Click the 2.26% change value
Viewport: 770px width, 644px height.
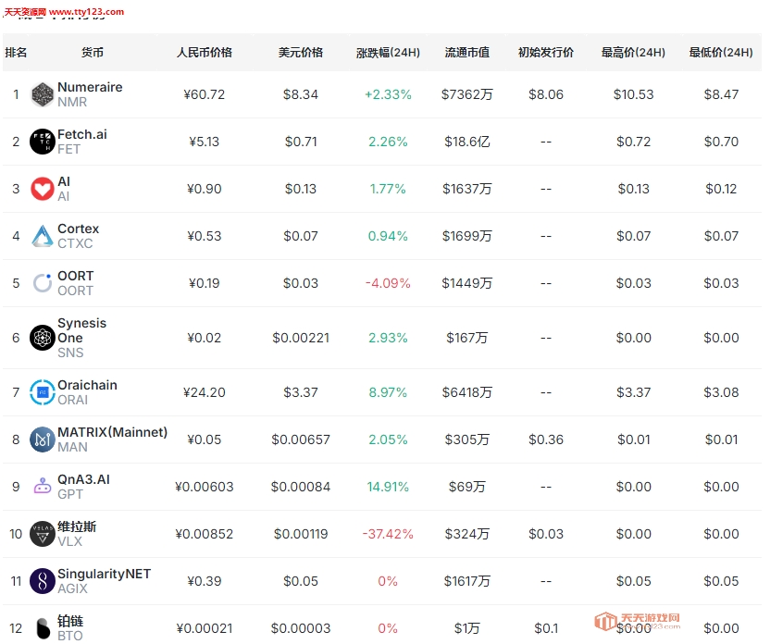388,142
